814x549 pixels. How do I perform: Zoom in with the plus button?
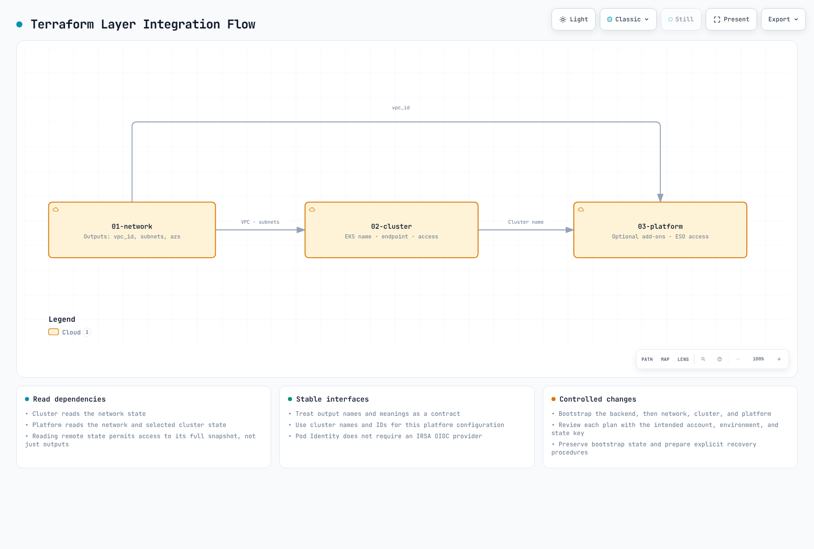click(x=779, y=359)
